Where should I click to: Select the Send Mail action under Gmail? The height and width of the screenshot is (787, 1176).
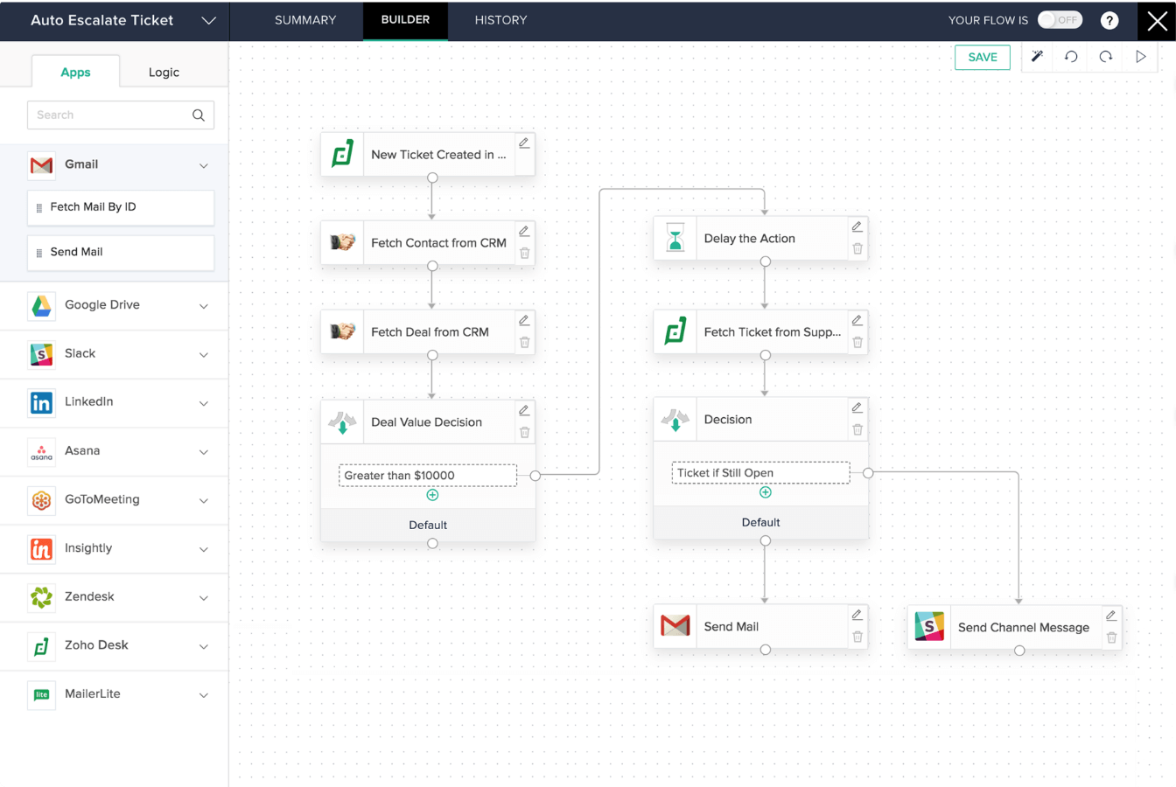(120, 253)
